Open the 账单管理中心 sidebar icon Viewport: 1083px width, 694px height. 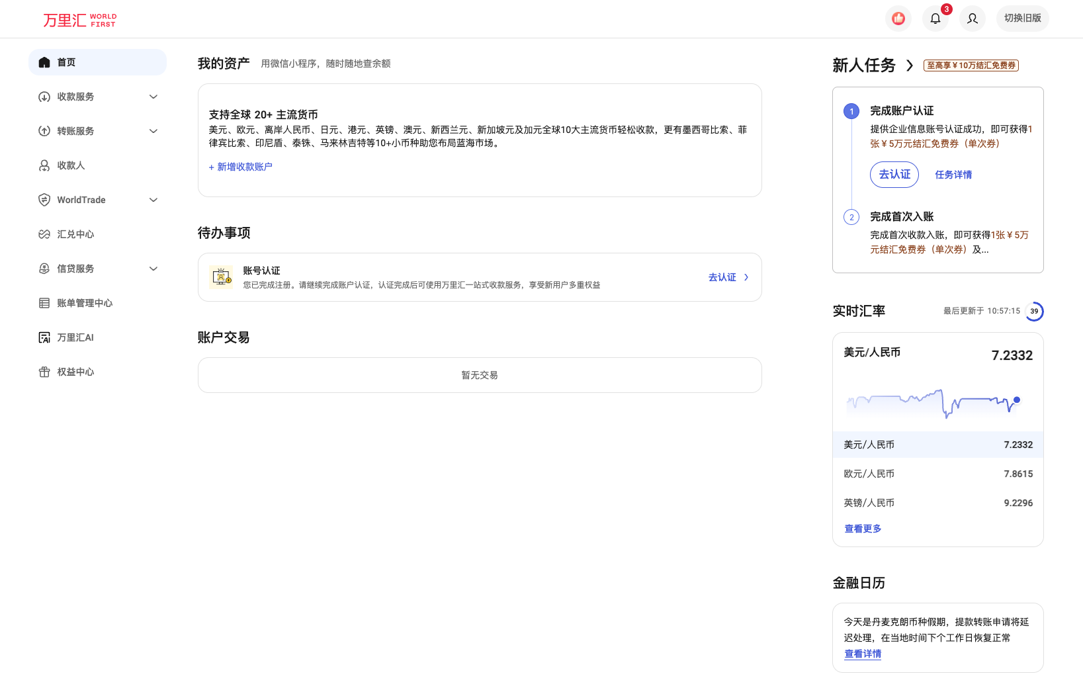[44, 302]
